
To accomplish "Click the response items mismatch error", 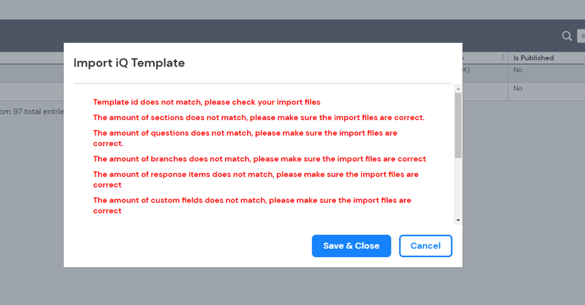I will click(256, 179).
